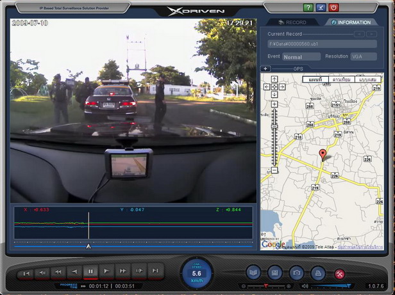Select the แบบผสม hybrid view
Image resolution: width=395 pixels, height=295 pixels.
[x=368, y=80]
